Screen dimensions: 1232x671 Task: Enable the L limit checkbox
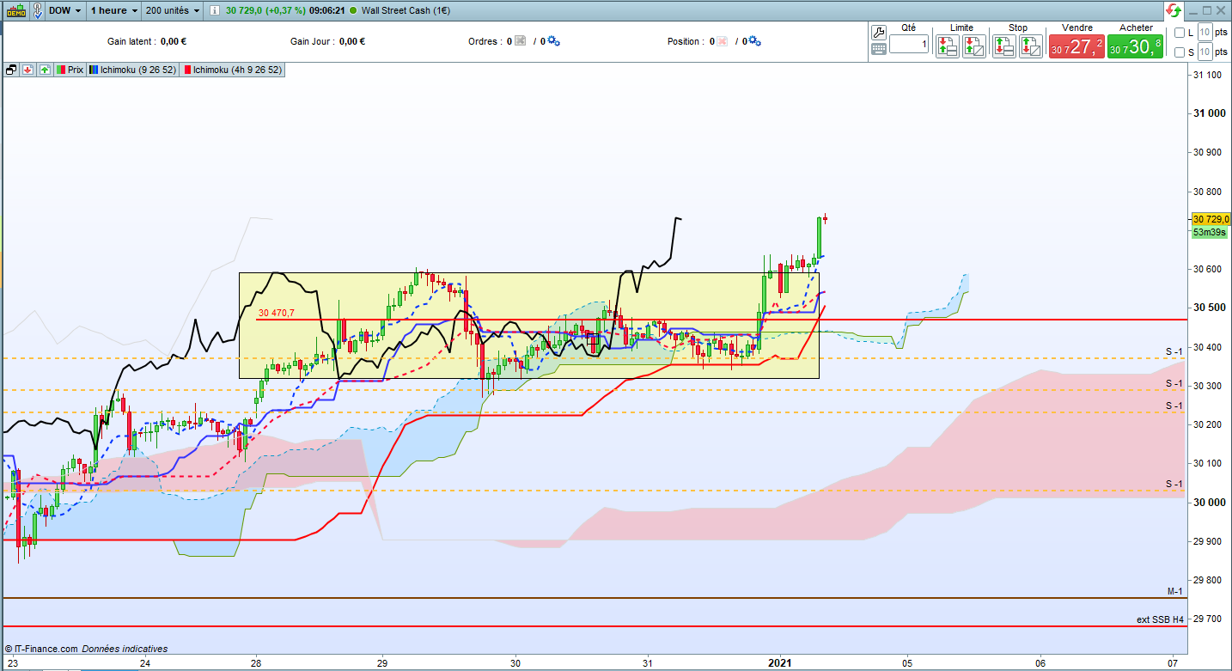click(x=1178, y=33)
